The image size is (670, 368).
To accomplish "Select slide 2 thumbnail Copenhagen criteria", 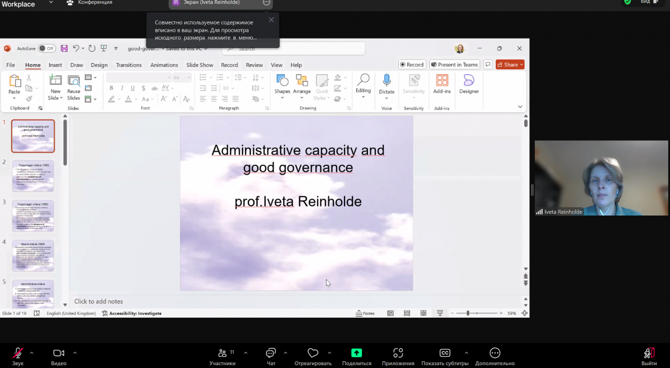I will (x=33, y=176).
